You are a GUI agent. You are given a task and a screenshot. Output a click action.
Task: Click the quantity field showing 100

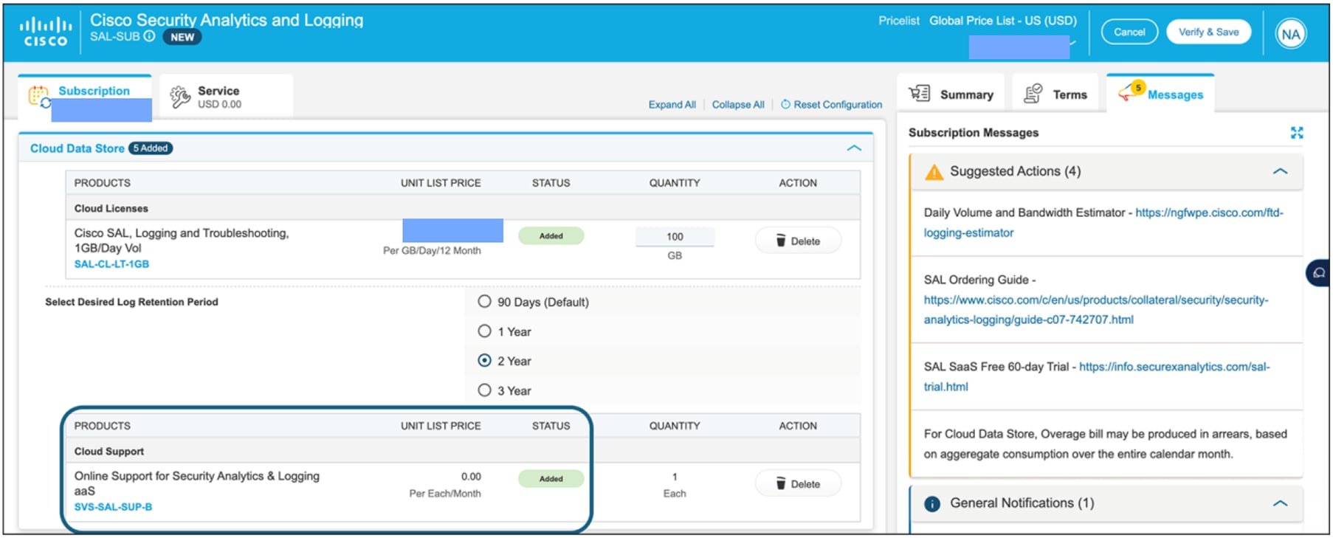click(675, 237)
